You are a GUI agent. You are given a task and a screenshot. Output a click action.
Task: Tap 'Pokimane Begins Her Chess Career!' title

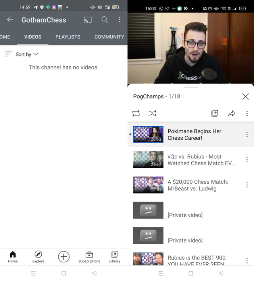coord(194,135)
